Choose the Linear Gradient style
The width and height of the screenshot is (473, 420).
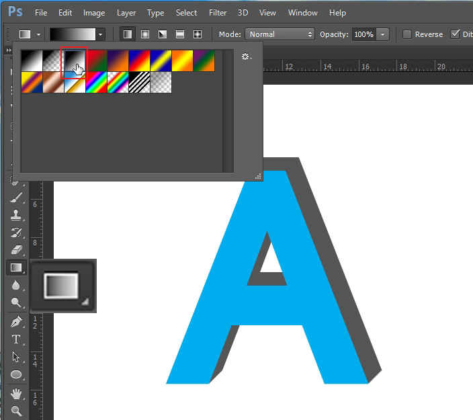click(128, 34)
